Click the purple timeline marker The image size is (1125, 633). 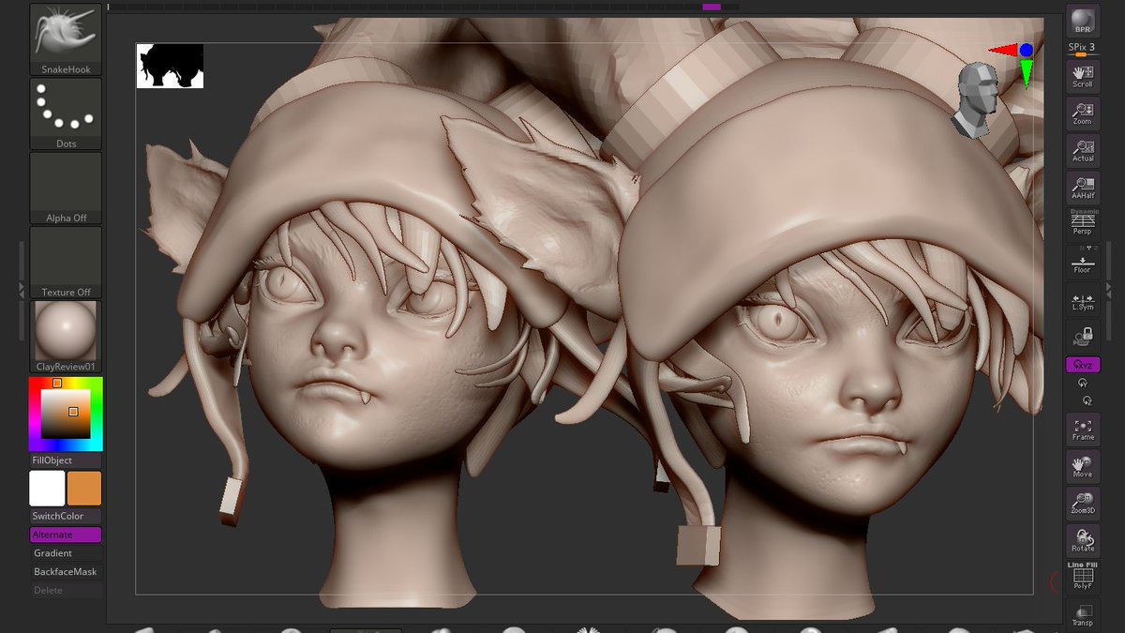pos(712,7)
